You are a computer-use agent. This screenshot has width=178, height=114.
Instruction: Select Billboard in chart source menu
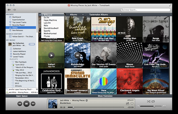53,15
